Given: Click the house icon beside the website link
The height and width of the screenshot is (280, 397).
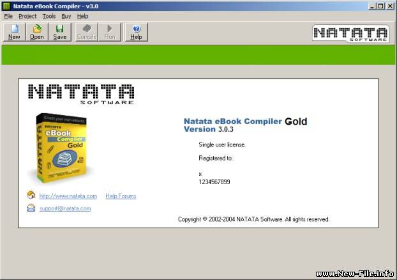Looking at the screenshot, I should (31, 195).
